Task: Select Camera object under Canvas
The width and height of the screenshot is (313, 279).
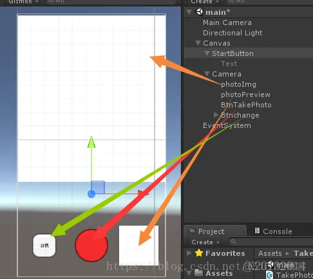Action: [227, 74]
